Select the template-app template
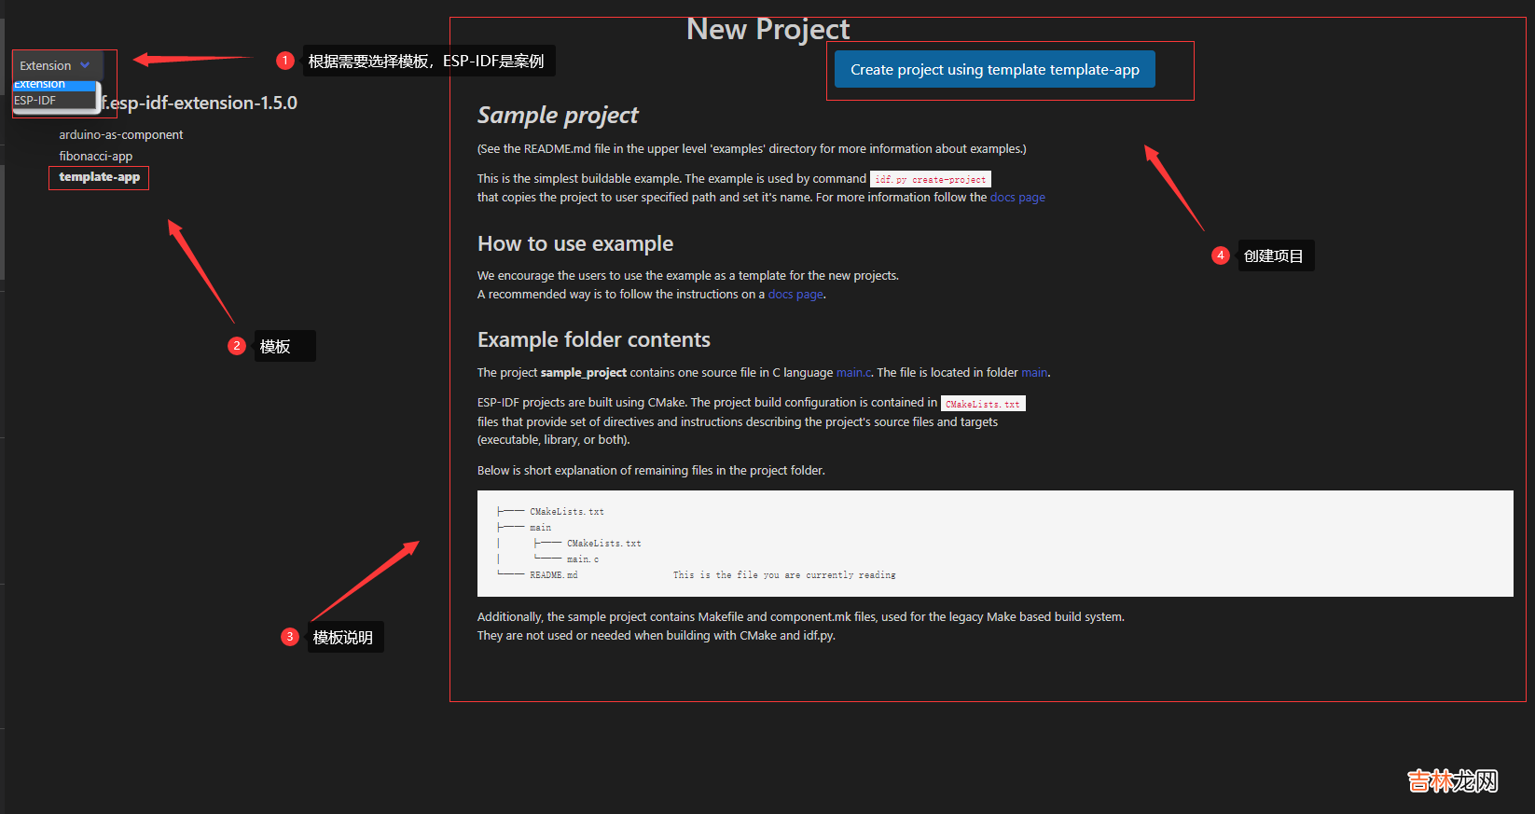 99,177
